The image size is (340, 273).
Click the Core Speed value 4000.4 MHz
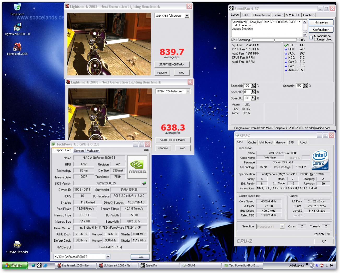(269, 201)
